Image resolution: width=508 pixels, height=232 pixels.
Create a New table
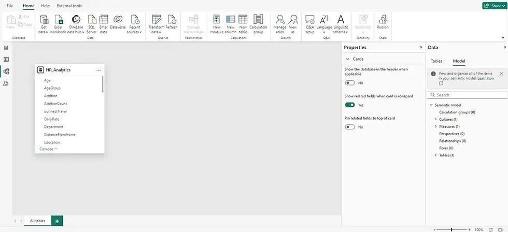(243, 24)
